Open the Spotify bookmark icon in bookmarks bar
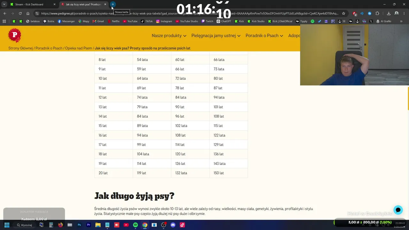Viewport: 409px width, 230px height. (313, 21)
